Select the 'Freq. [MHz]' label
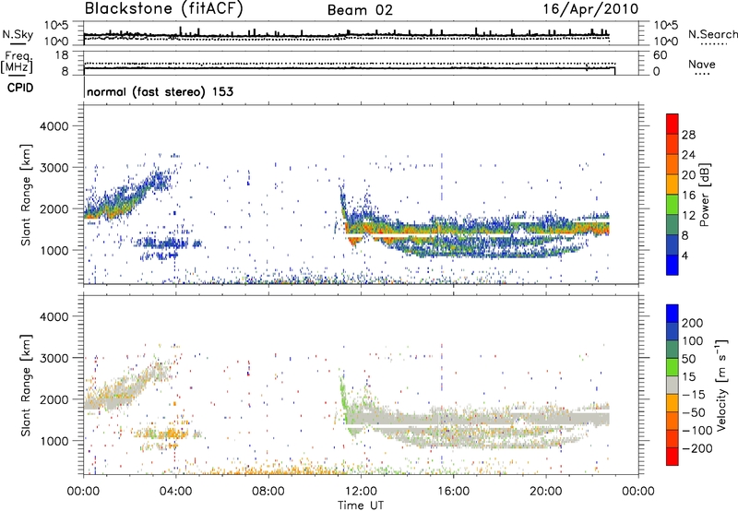 coord(18,62)
